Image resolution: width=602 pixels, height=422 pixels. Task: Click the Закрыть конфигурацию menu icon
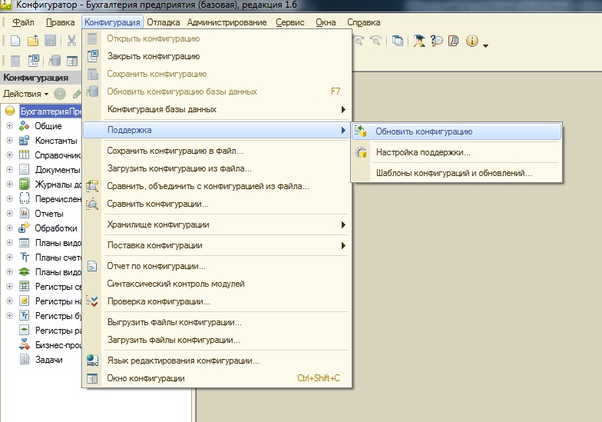[92, 56]
